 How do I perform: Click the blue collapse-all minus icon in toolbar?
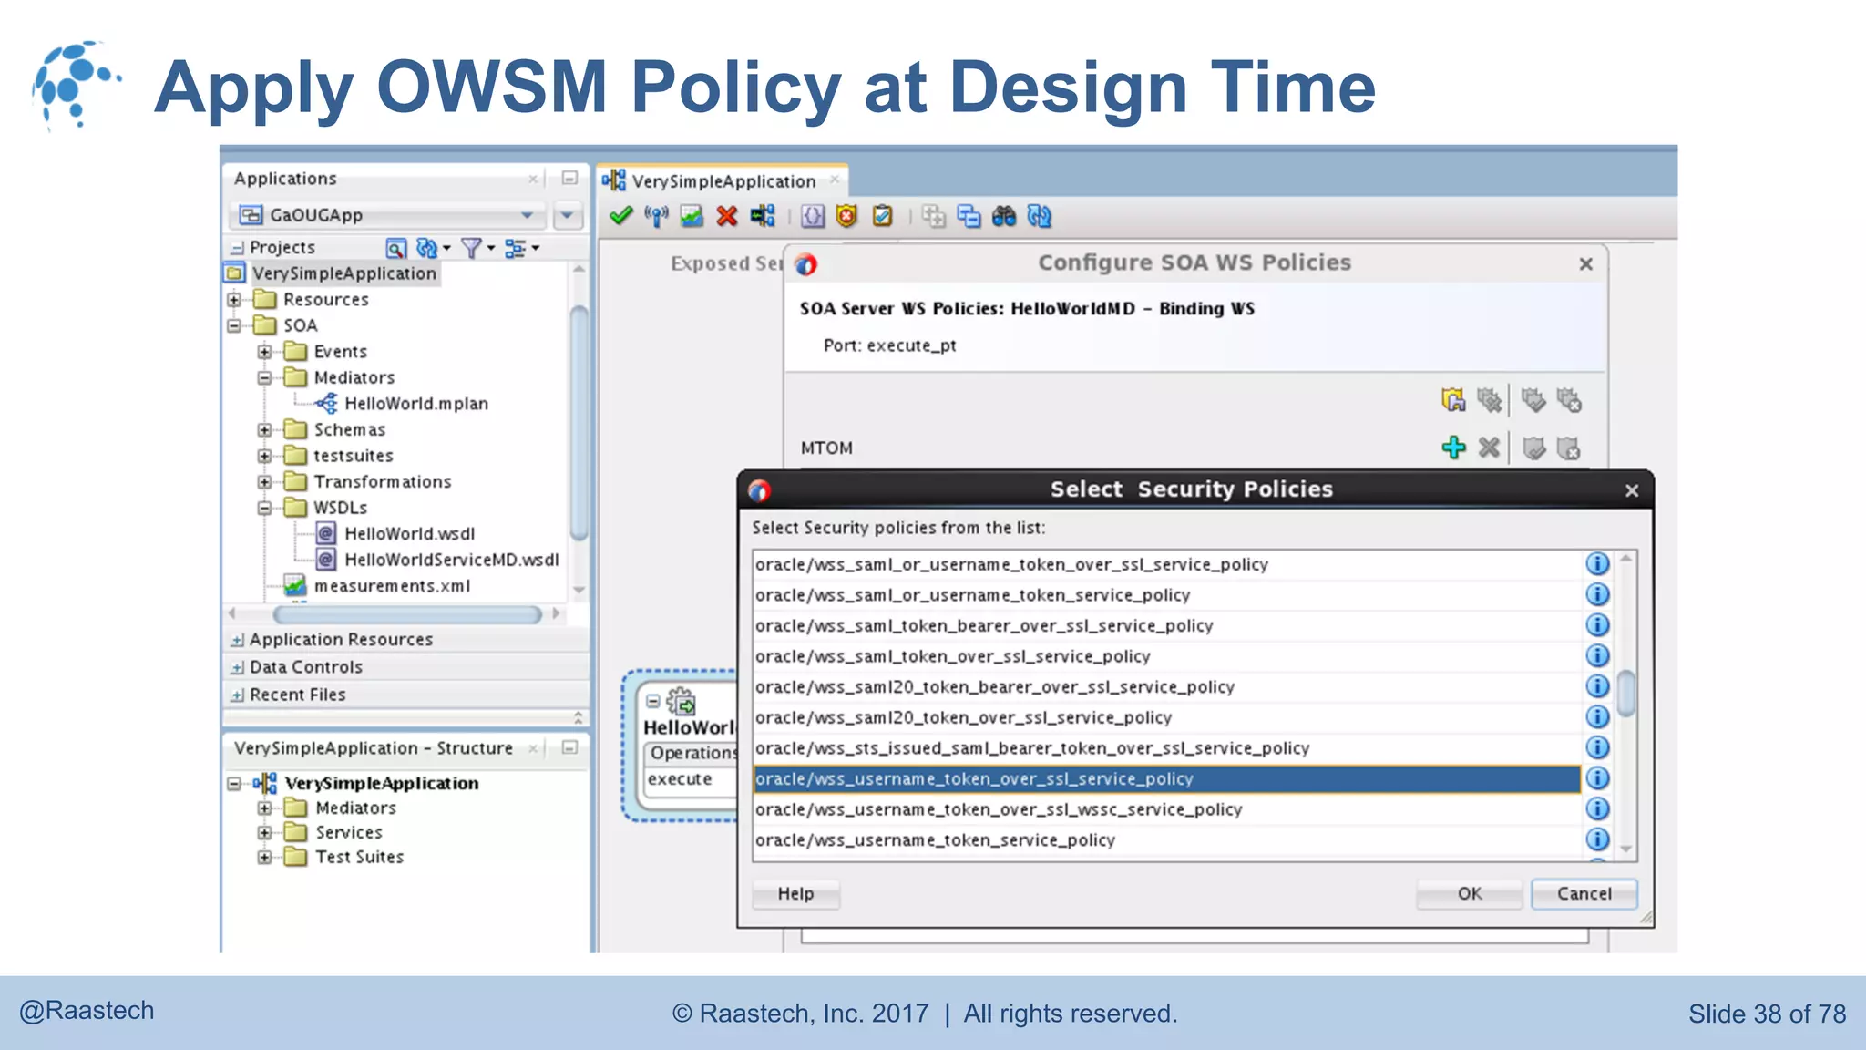tap(969, 216)
